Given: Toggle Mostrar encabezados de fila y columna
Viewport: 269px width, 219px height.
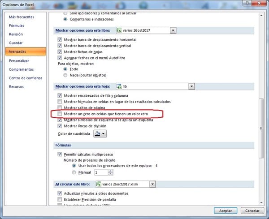Looking at the screenshot, I should click(60, 95).
